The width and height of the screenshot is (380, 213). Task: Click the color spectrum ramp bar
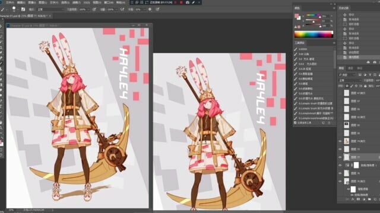click(313, 34)
